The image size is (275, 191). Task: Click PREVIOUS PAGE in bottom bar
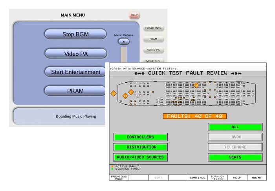coord(119,178)
